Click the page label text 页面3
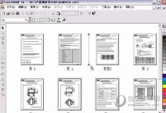The height and width of the screenshot is (113, 166). pos(107,69)
